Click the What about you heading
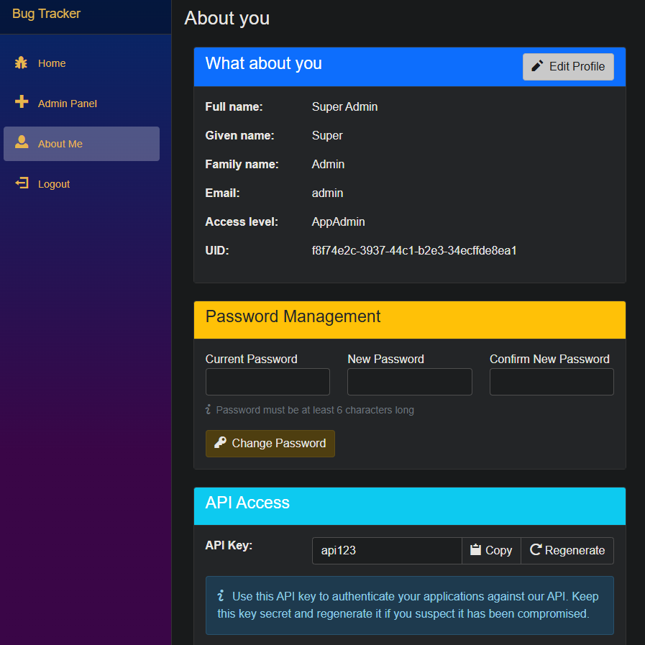The width and height of the screenshot is (645, 645). 263,63
